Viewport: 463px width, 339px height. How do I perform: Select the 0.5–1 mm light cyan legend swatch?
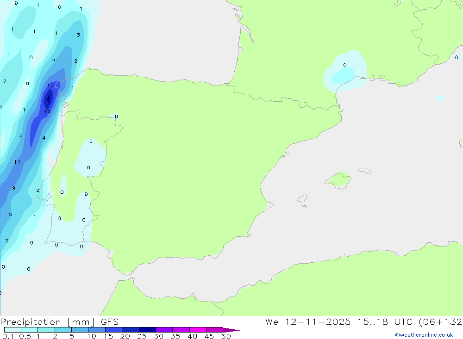29,330
